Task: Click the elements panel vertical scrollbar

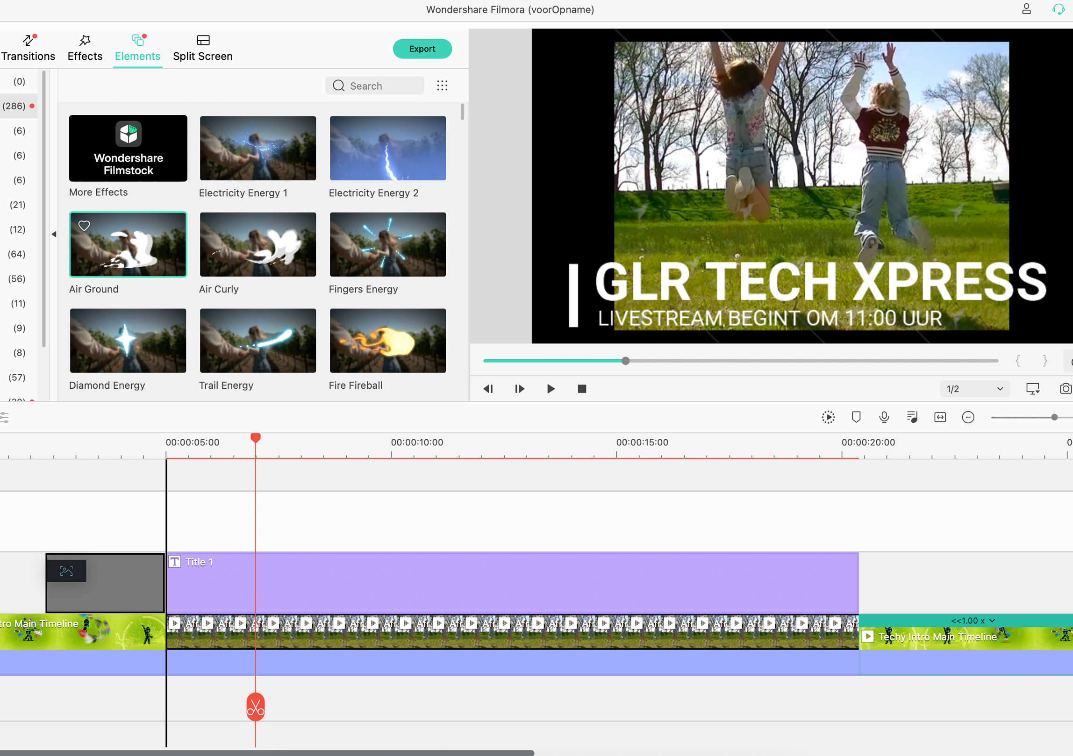Action: tap(462, 112)
